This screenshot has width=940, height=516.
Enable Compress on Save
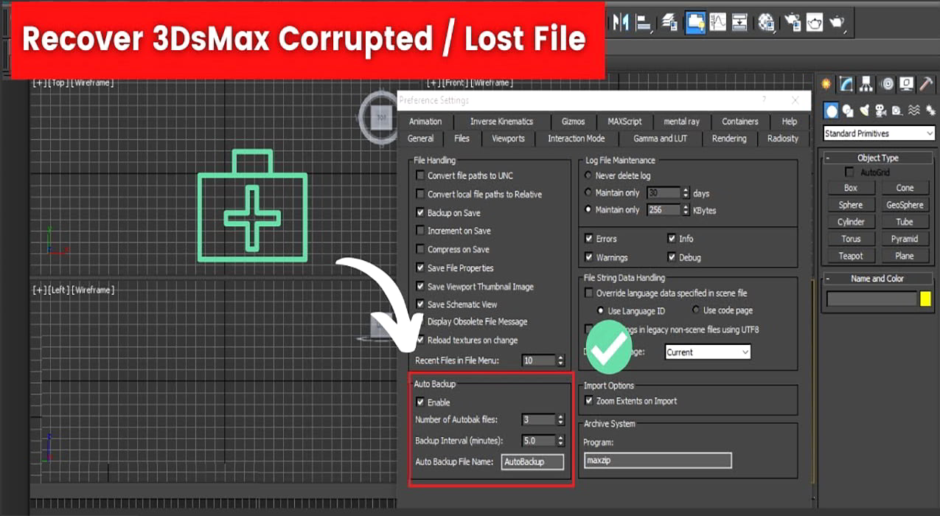[420, 249]
